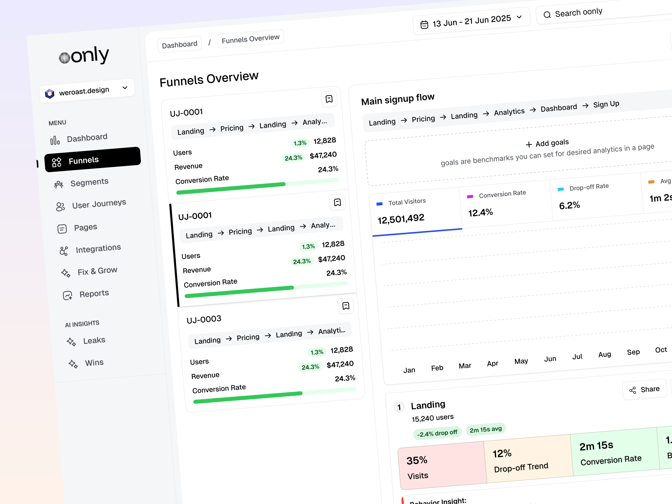This screenshot has width=672, height=504.
Task: Click the Segments people icon
Action: (x=59, y=184)
